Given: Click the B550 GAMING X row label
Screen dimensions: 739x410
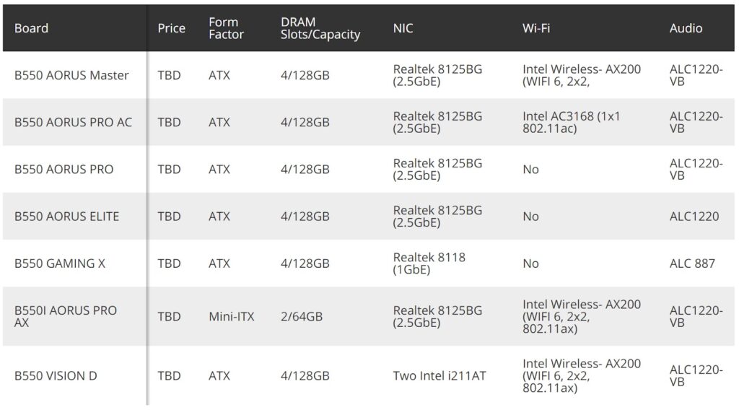Looking at the screenshot, I should [59, 263].
